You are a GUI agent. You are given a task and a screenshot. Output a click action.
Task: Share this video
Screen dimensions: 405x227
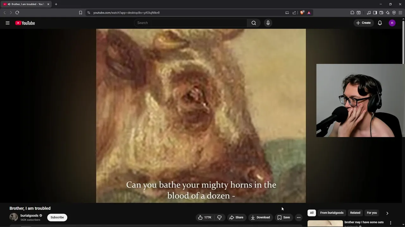pos(236,217)
